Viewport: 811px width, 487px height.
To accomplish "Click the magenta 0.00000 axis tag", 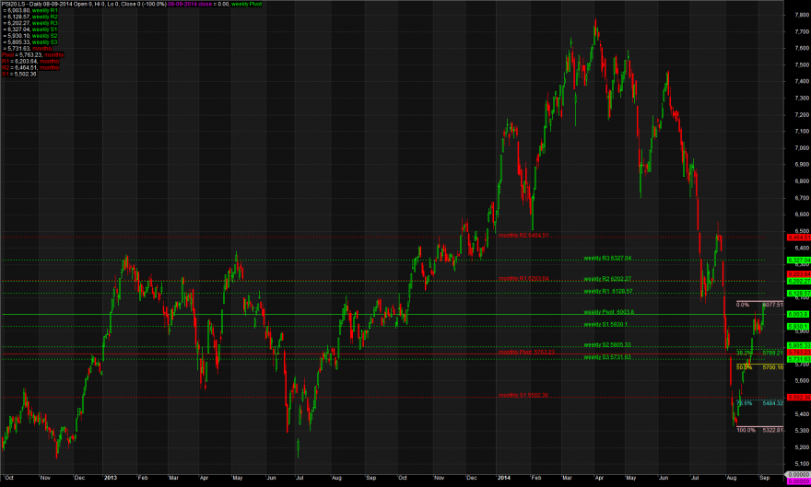I will [798, 481].
